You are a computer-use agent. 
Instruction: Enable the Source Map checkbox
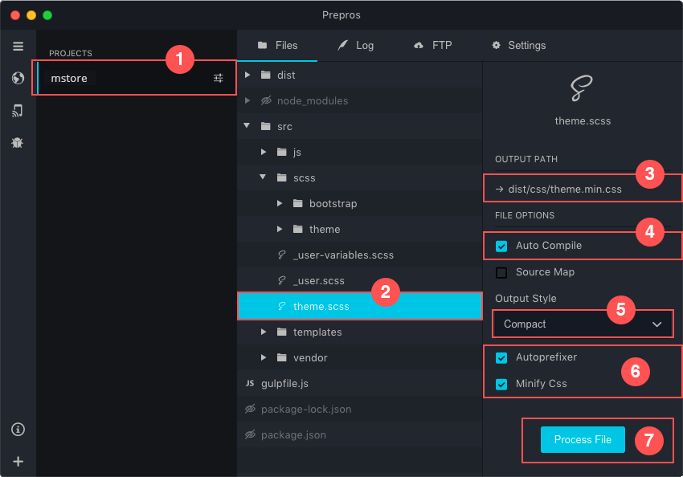pos(501,273)
